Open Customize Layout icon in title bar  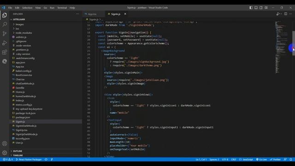[x=266, y=8]
